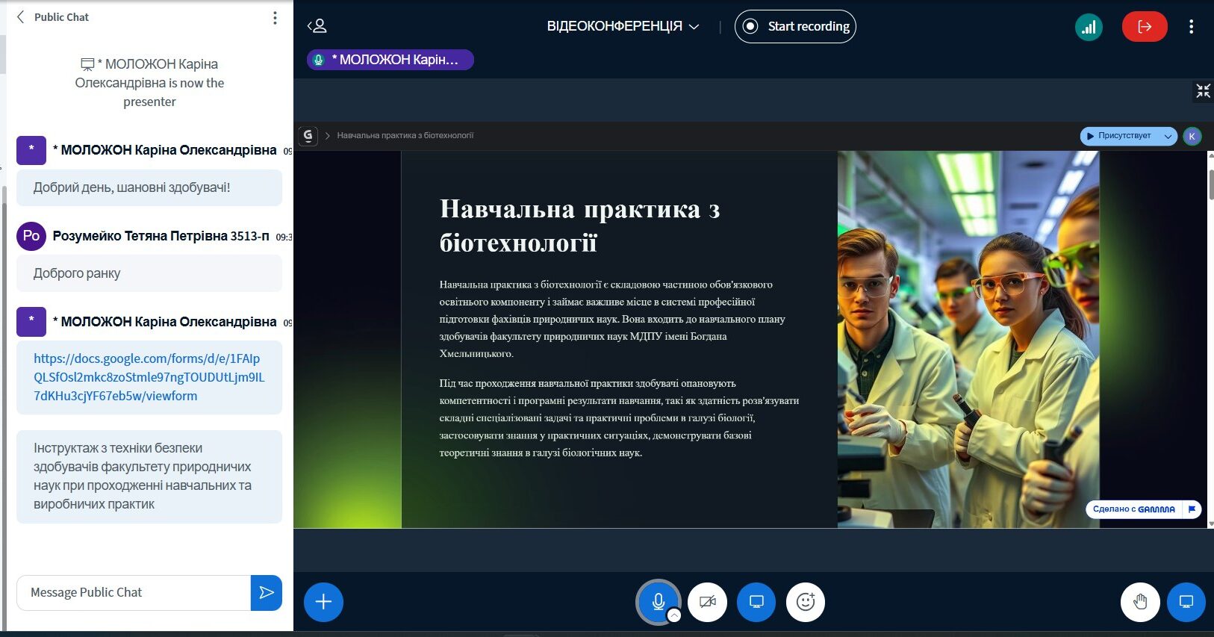
Task: Mute the microphone
Action: pyautogui.click(x=658, y=601)
